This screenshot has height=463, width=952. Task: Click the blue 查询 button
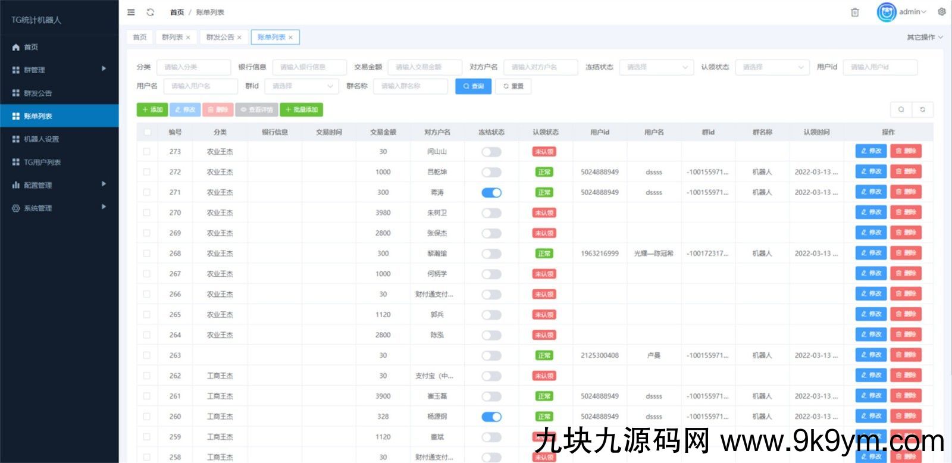(473, 86)
